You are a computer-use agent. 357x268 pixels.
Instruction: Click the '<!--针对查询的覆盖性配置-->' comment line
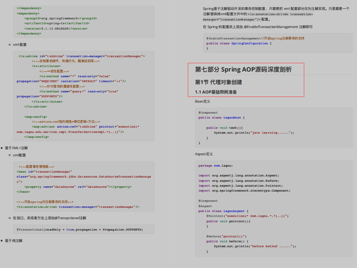[x=62, y=86]
